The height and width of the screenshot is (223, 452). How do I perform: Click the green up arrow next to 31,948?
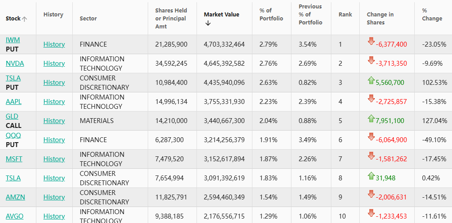pyautogui.click(x=371, y=176)
